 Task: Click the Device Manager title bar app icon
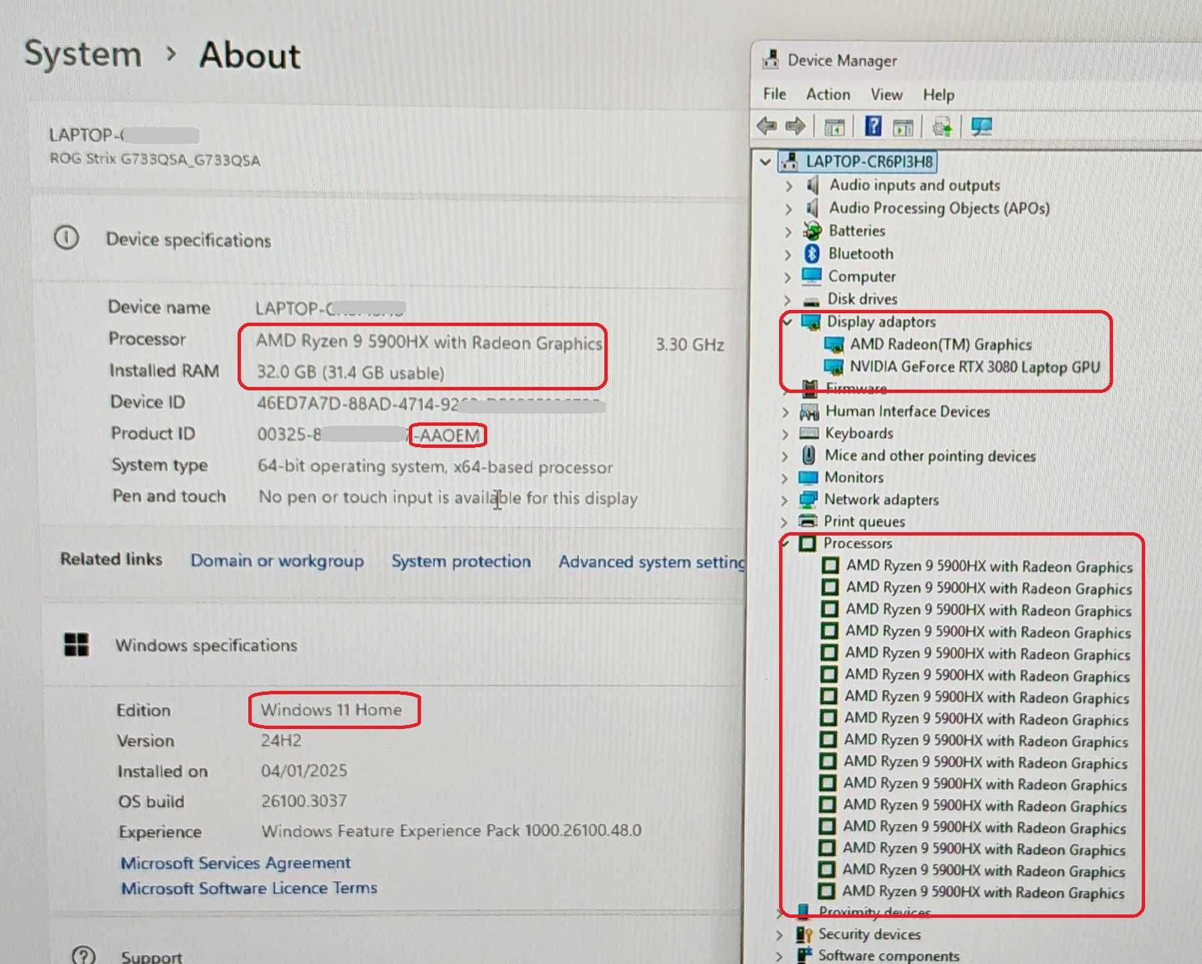coord(771,60)
